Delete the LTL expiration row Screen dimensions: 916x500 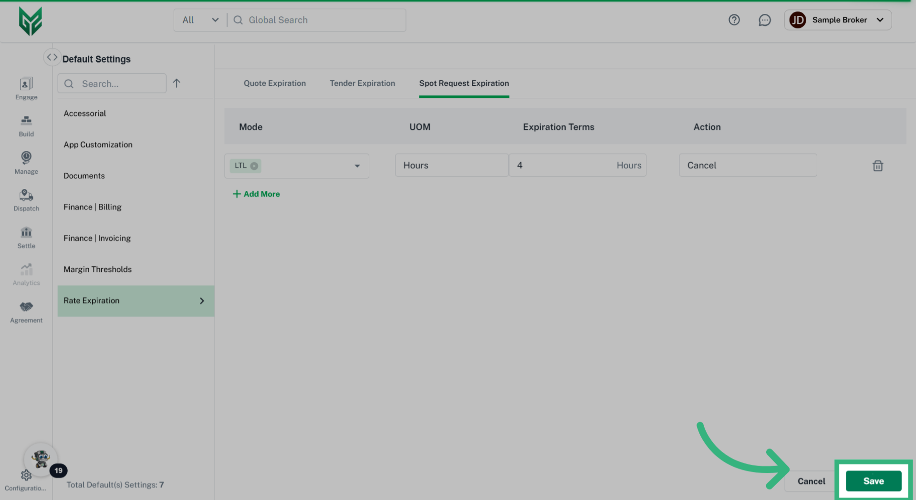(878, 166)
